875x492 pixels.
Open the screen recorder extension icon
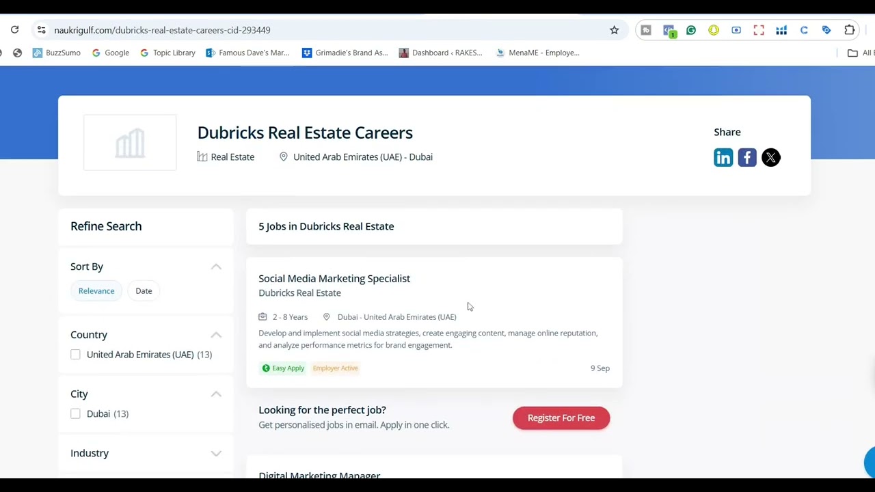pyautogui.click(x=736, y=30)
